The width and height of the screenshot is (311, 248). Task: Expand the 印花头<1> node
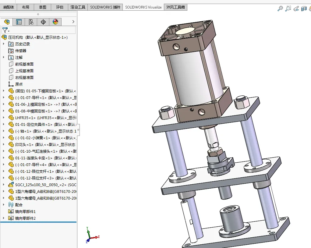pyautogui.click(x=4, y=144)
